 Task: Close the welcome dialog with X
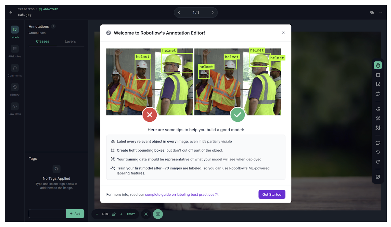pyautogui.click(x=283, y=33)
